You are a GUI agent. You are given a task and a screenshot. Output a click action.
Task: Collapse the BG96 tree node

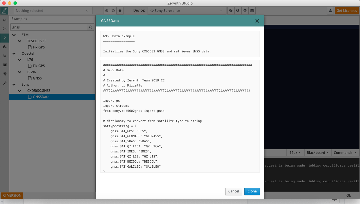20,72
